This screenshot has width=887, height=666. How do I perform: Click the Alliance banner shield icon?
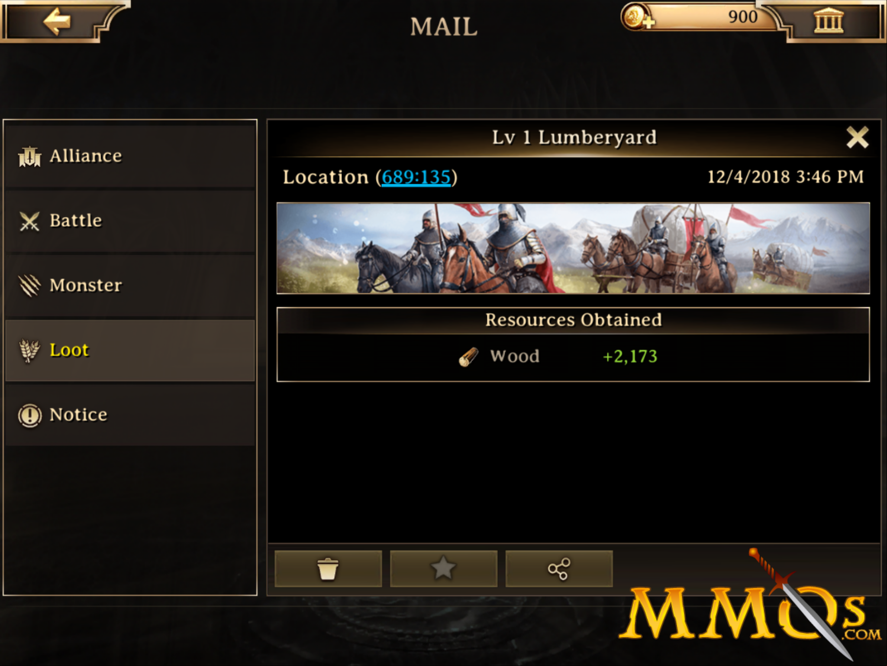[29, 156]
